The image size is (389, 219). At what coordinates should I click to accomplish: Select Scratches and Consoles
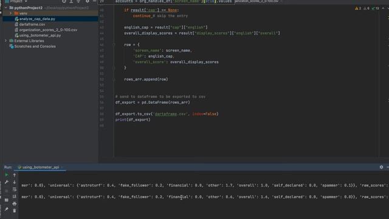tap(35, 46)
